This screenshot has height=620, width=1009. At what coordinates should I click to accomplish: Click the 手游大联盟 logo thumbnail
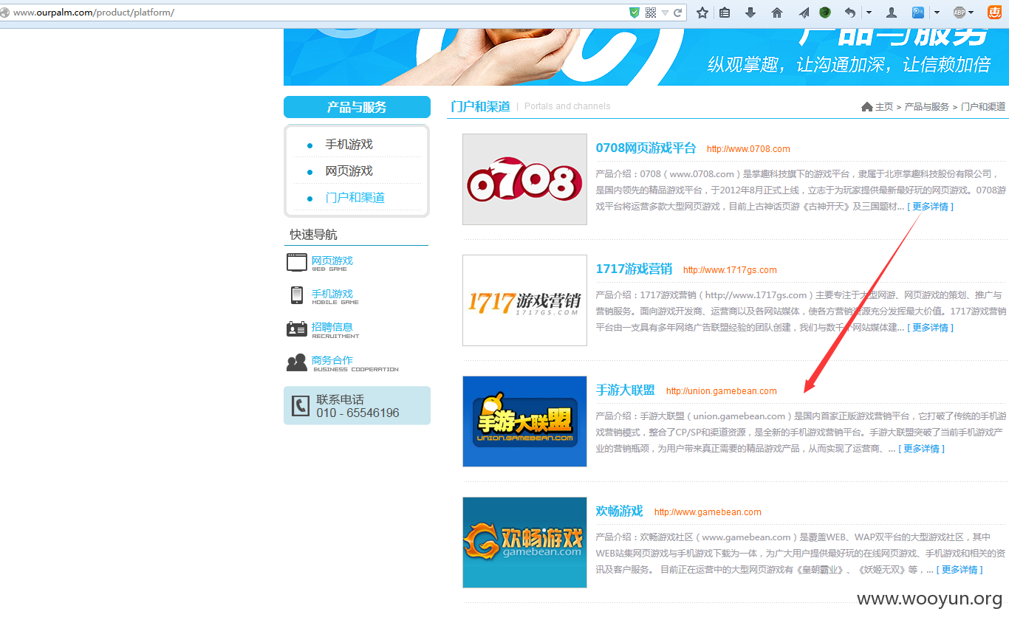pyautogui.click(x=524, y=421)
